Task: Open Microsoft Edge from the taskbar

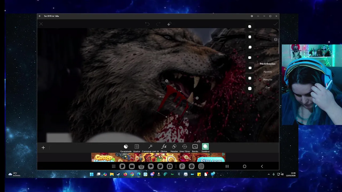Action: pyautogui.click(x=139, y=174)
